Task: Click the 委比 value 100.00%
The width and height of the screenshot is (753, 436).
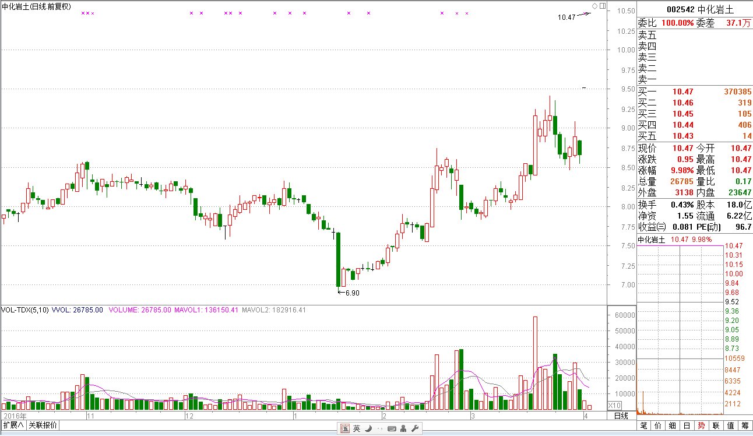Action: (678, 23)
